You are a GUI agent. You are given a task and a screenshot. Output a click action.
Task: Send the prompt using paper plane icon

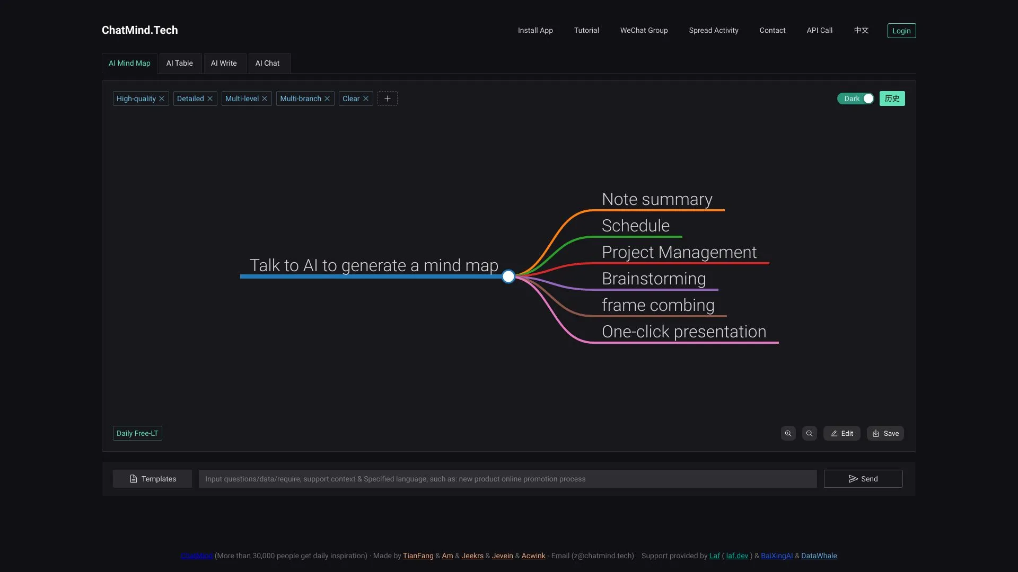point(863,478)
